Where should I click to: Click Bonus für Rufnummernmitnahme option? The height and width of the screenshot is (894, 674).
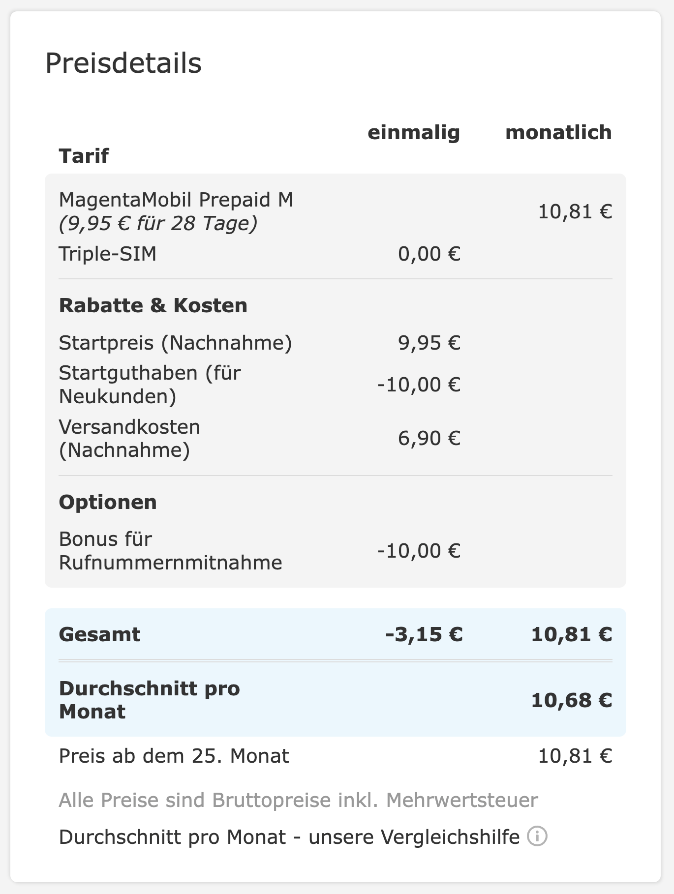[x=171, y=551]
